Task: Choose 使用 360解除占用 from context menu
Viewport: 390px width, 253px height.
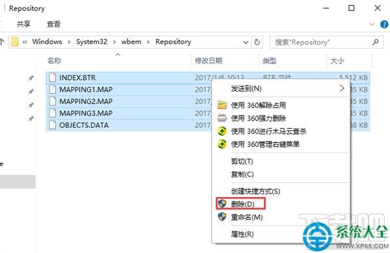Action: pos(281,105)
